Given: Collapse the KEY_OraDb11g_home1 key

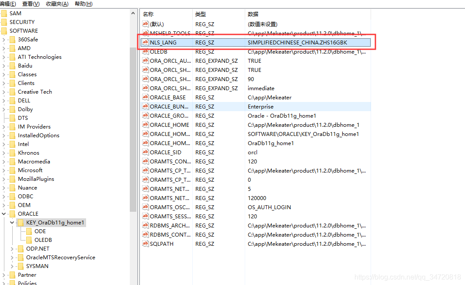Looking at the screenshot, I should 12,223.
